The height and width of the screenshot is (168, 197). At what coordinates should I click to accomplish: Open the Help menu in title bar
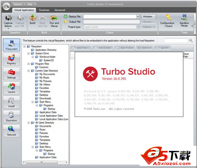click(31, 4)
